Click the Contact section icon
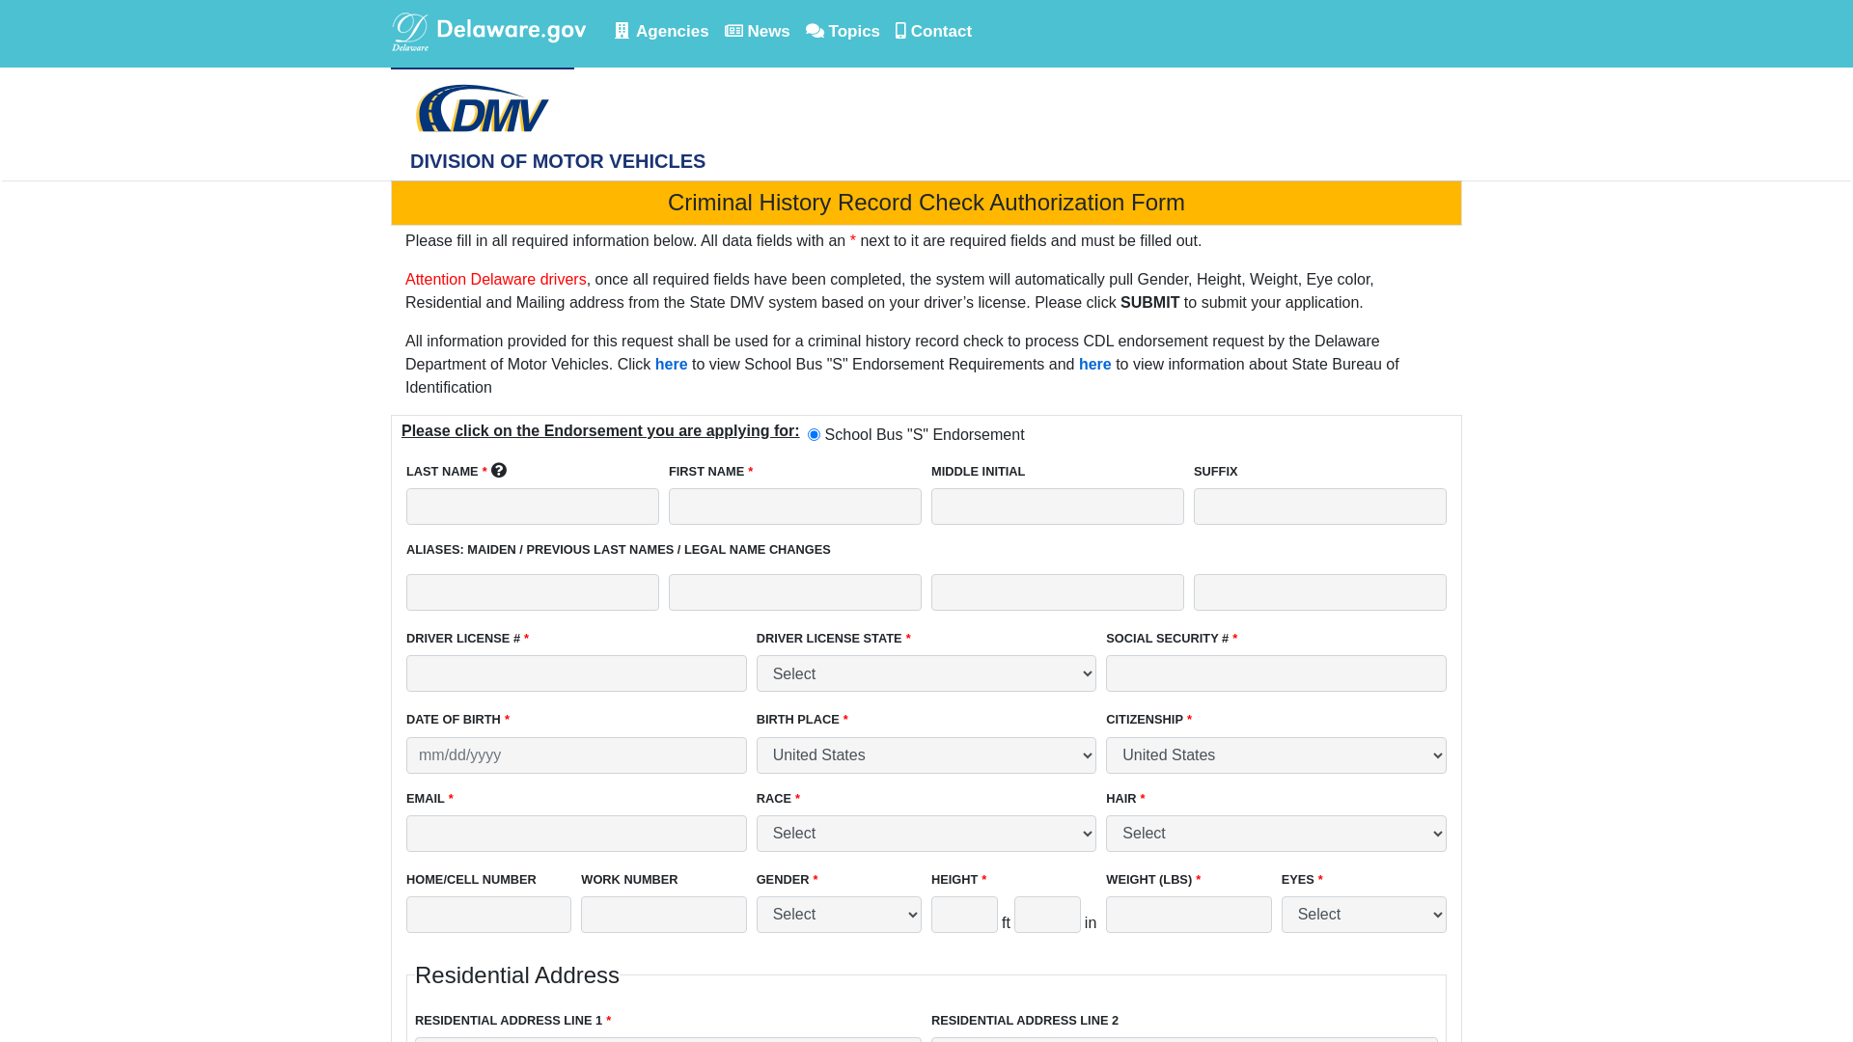Image resolution: width=1853 pixels, height=1042 pixels. tap(899, 31)
